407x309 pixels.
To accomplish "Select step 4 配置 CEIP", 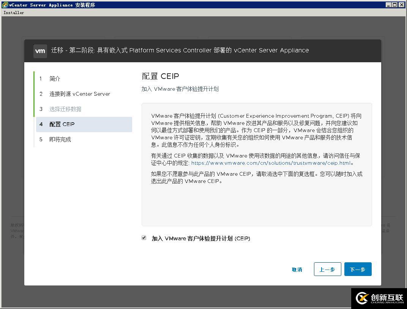I will click(x=84, y=124).
